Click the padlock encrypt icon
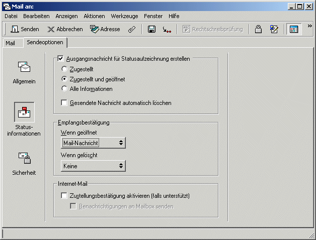This screenshot has height=240, width=316. tap(258, 29)
